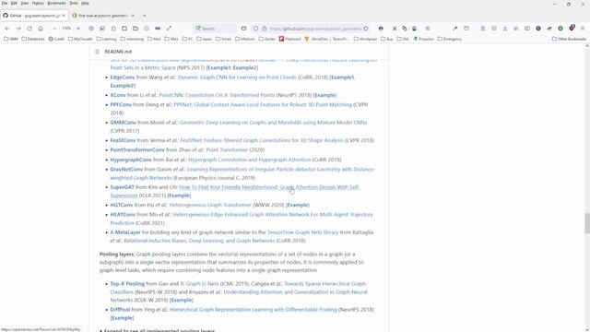Screen dimensions: 590x332
Task: Open settings gear in toolbar
Action: (91, 29)
